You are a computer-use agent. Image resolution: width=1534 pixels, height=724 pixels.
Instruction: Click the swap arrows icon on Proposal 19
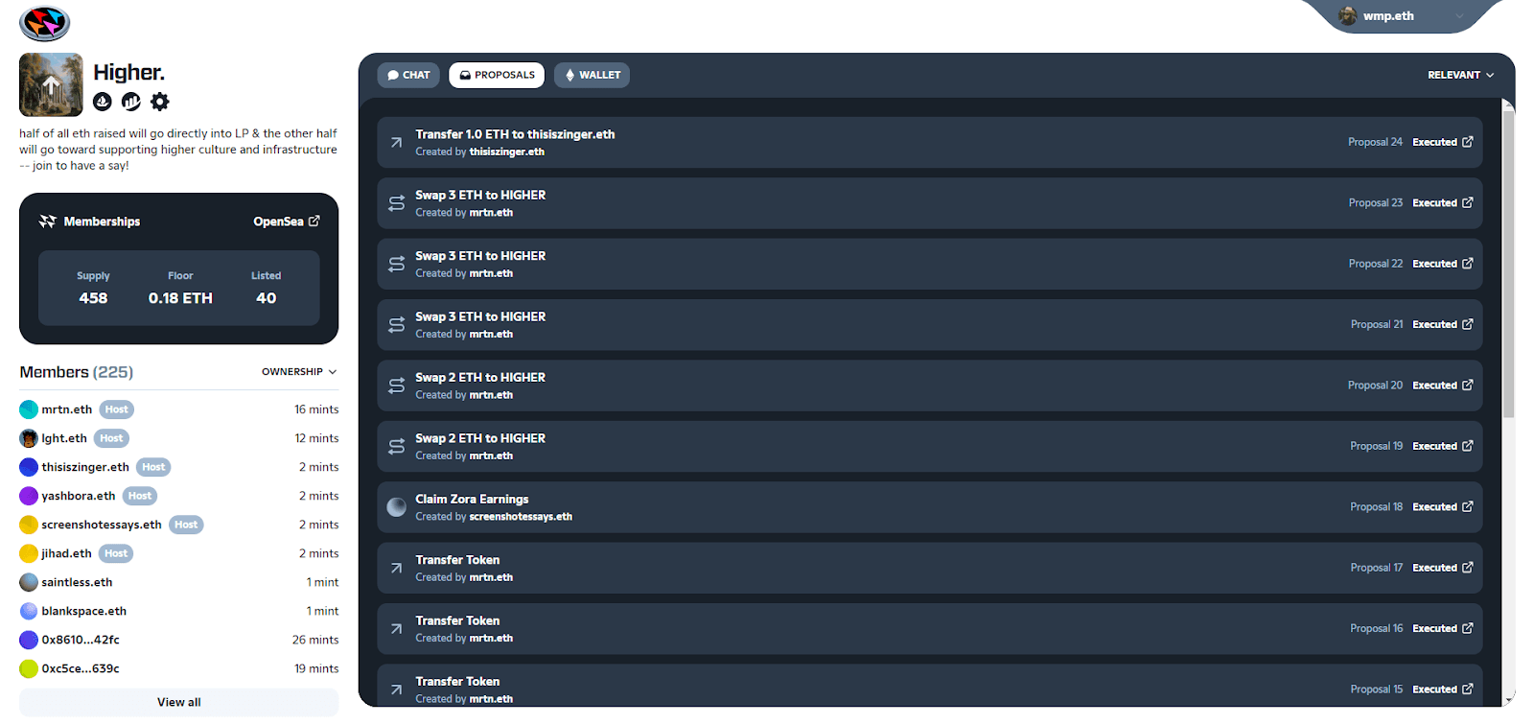pyautogui.click(x=396, y=447)
